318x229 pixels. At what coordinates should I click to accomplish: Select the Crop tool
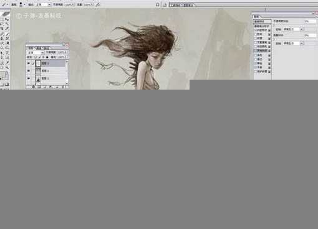(x=2, y=29)
